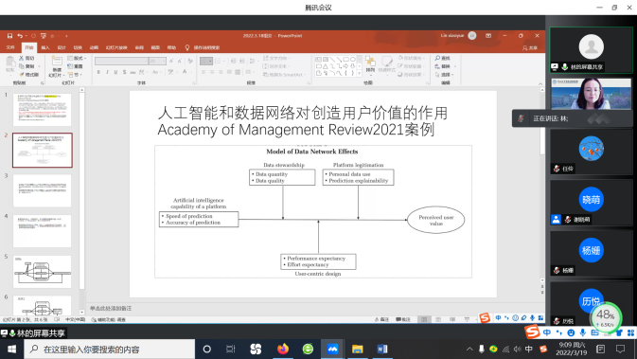Click the 共享 share button

530,47
